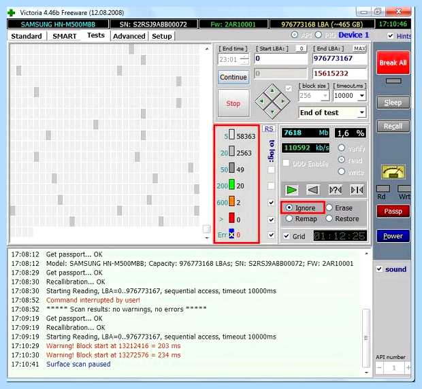Viewport: 422px width, 389px height.
Task: Click the blue Err X block icon
Action: pyautogui.click(x=231, y=234)
